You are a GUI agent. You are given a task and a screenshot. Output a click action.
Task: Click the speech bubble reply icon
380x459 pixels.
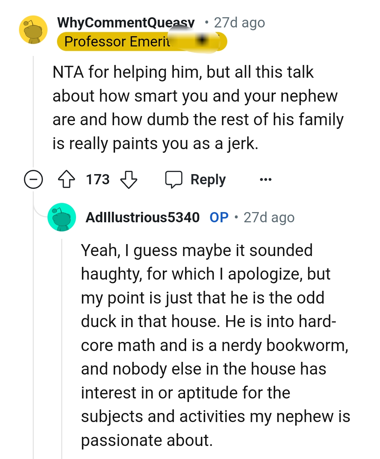175,179
